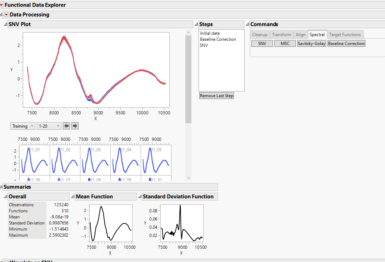Viewport: 385px width, 262px height.
Task: Open the Data Processing red triangle menu
Action: pyautogui.click(x=6, y=15)
